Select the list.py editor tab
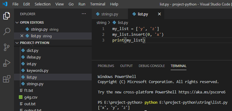This screenshot has width=232, height=111. pos(146,14)
